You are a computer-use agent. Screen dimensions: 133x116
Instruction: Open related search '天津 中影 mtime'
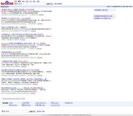click(40, 105)
